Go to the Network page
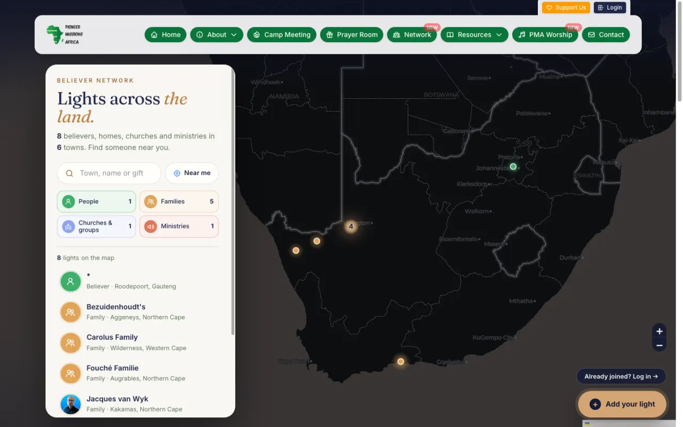This screenshot has height=427, width=683. 412,35
